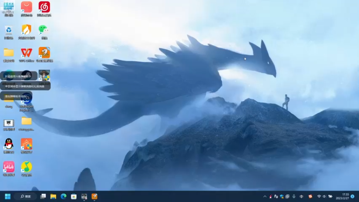Open the game character avatar shortcut
The height and width of the screenshot is (202, 359).
tap(44, 75)
